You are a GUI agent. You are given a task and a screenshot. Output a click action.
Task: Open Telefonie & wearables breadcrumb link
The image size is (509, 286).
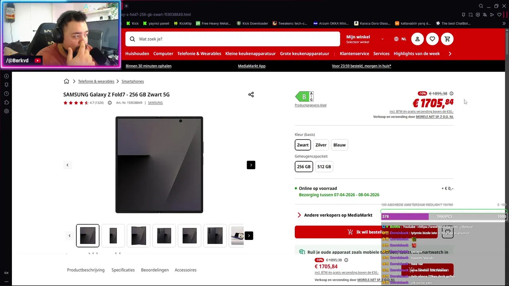pyautogui.click(x=96, y=81)
